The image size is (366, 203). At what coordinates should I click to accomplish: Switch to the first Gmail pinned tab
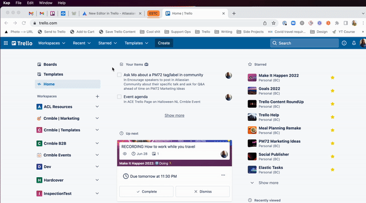(x=31, y=13)
